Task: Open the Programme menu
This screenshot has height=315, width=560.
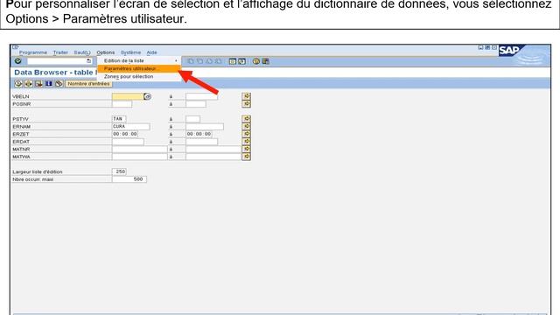Action: click(33, 52)
